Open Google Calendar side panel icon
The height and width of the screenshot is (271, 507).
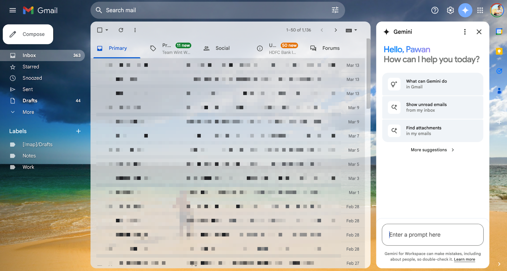point(499,31)
